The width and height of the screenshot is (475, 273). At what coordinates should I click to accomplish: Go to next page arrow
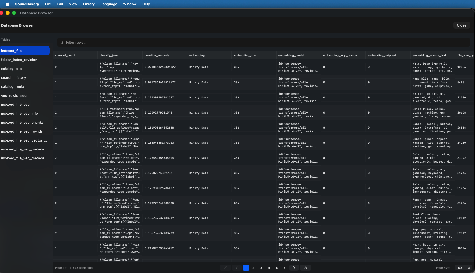click(x=294, y=268)
